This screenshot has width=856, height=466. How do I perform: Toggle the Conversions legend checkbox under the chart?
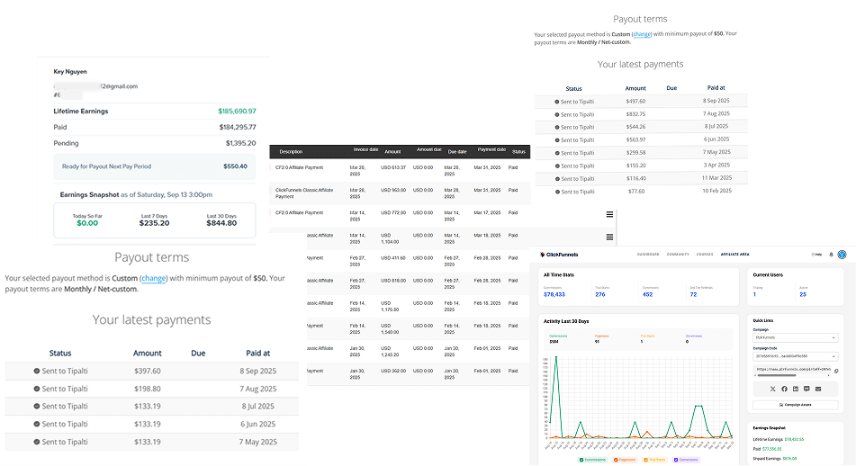tap(676, 460)
